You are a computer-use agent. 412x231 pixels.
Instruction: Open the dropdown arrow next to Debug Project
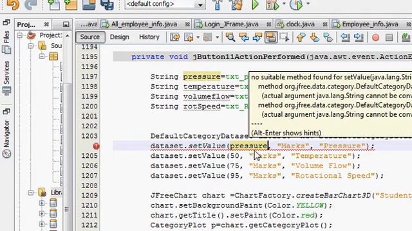click(284, 4)
